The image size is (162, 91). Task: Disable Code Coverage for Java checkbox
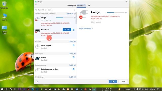(73, 69)
